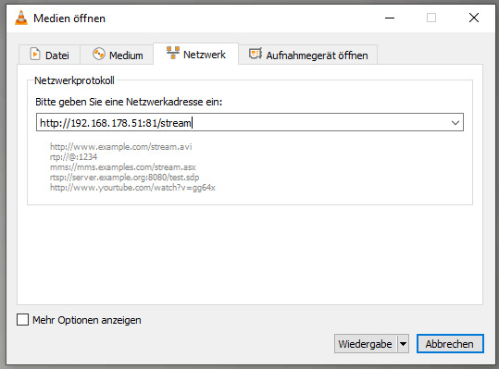Click the Abbrechen button
499x369 pixels.
(x=450, y=344)
